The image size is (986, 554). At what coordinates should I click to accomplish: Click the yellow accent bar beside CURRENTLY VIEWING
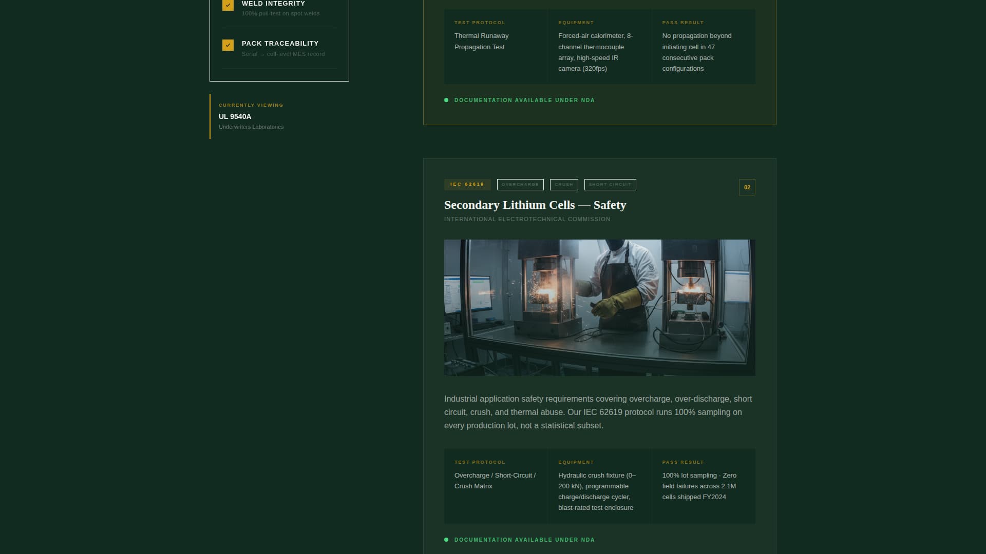tap(211, 116)
